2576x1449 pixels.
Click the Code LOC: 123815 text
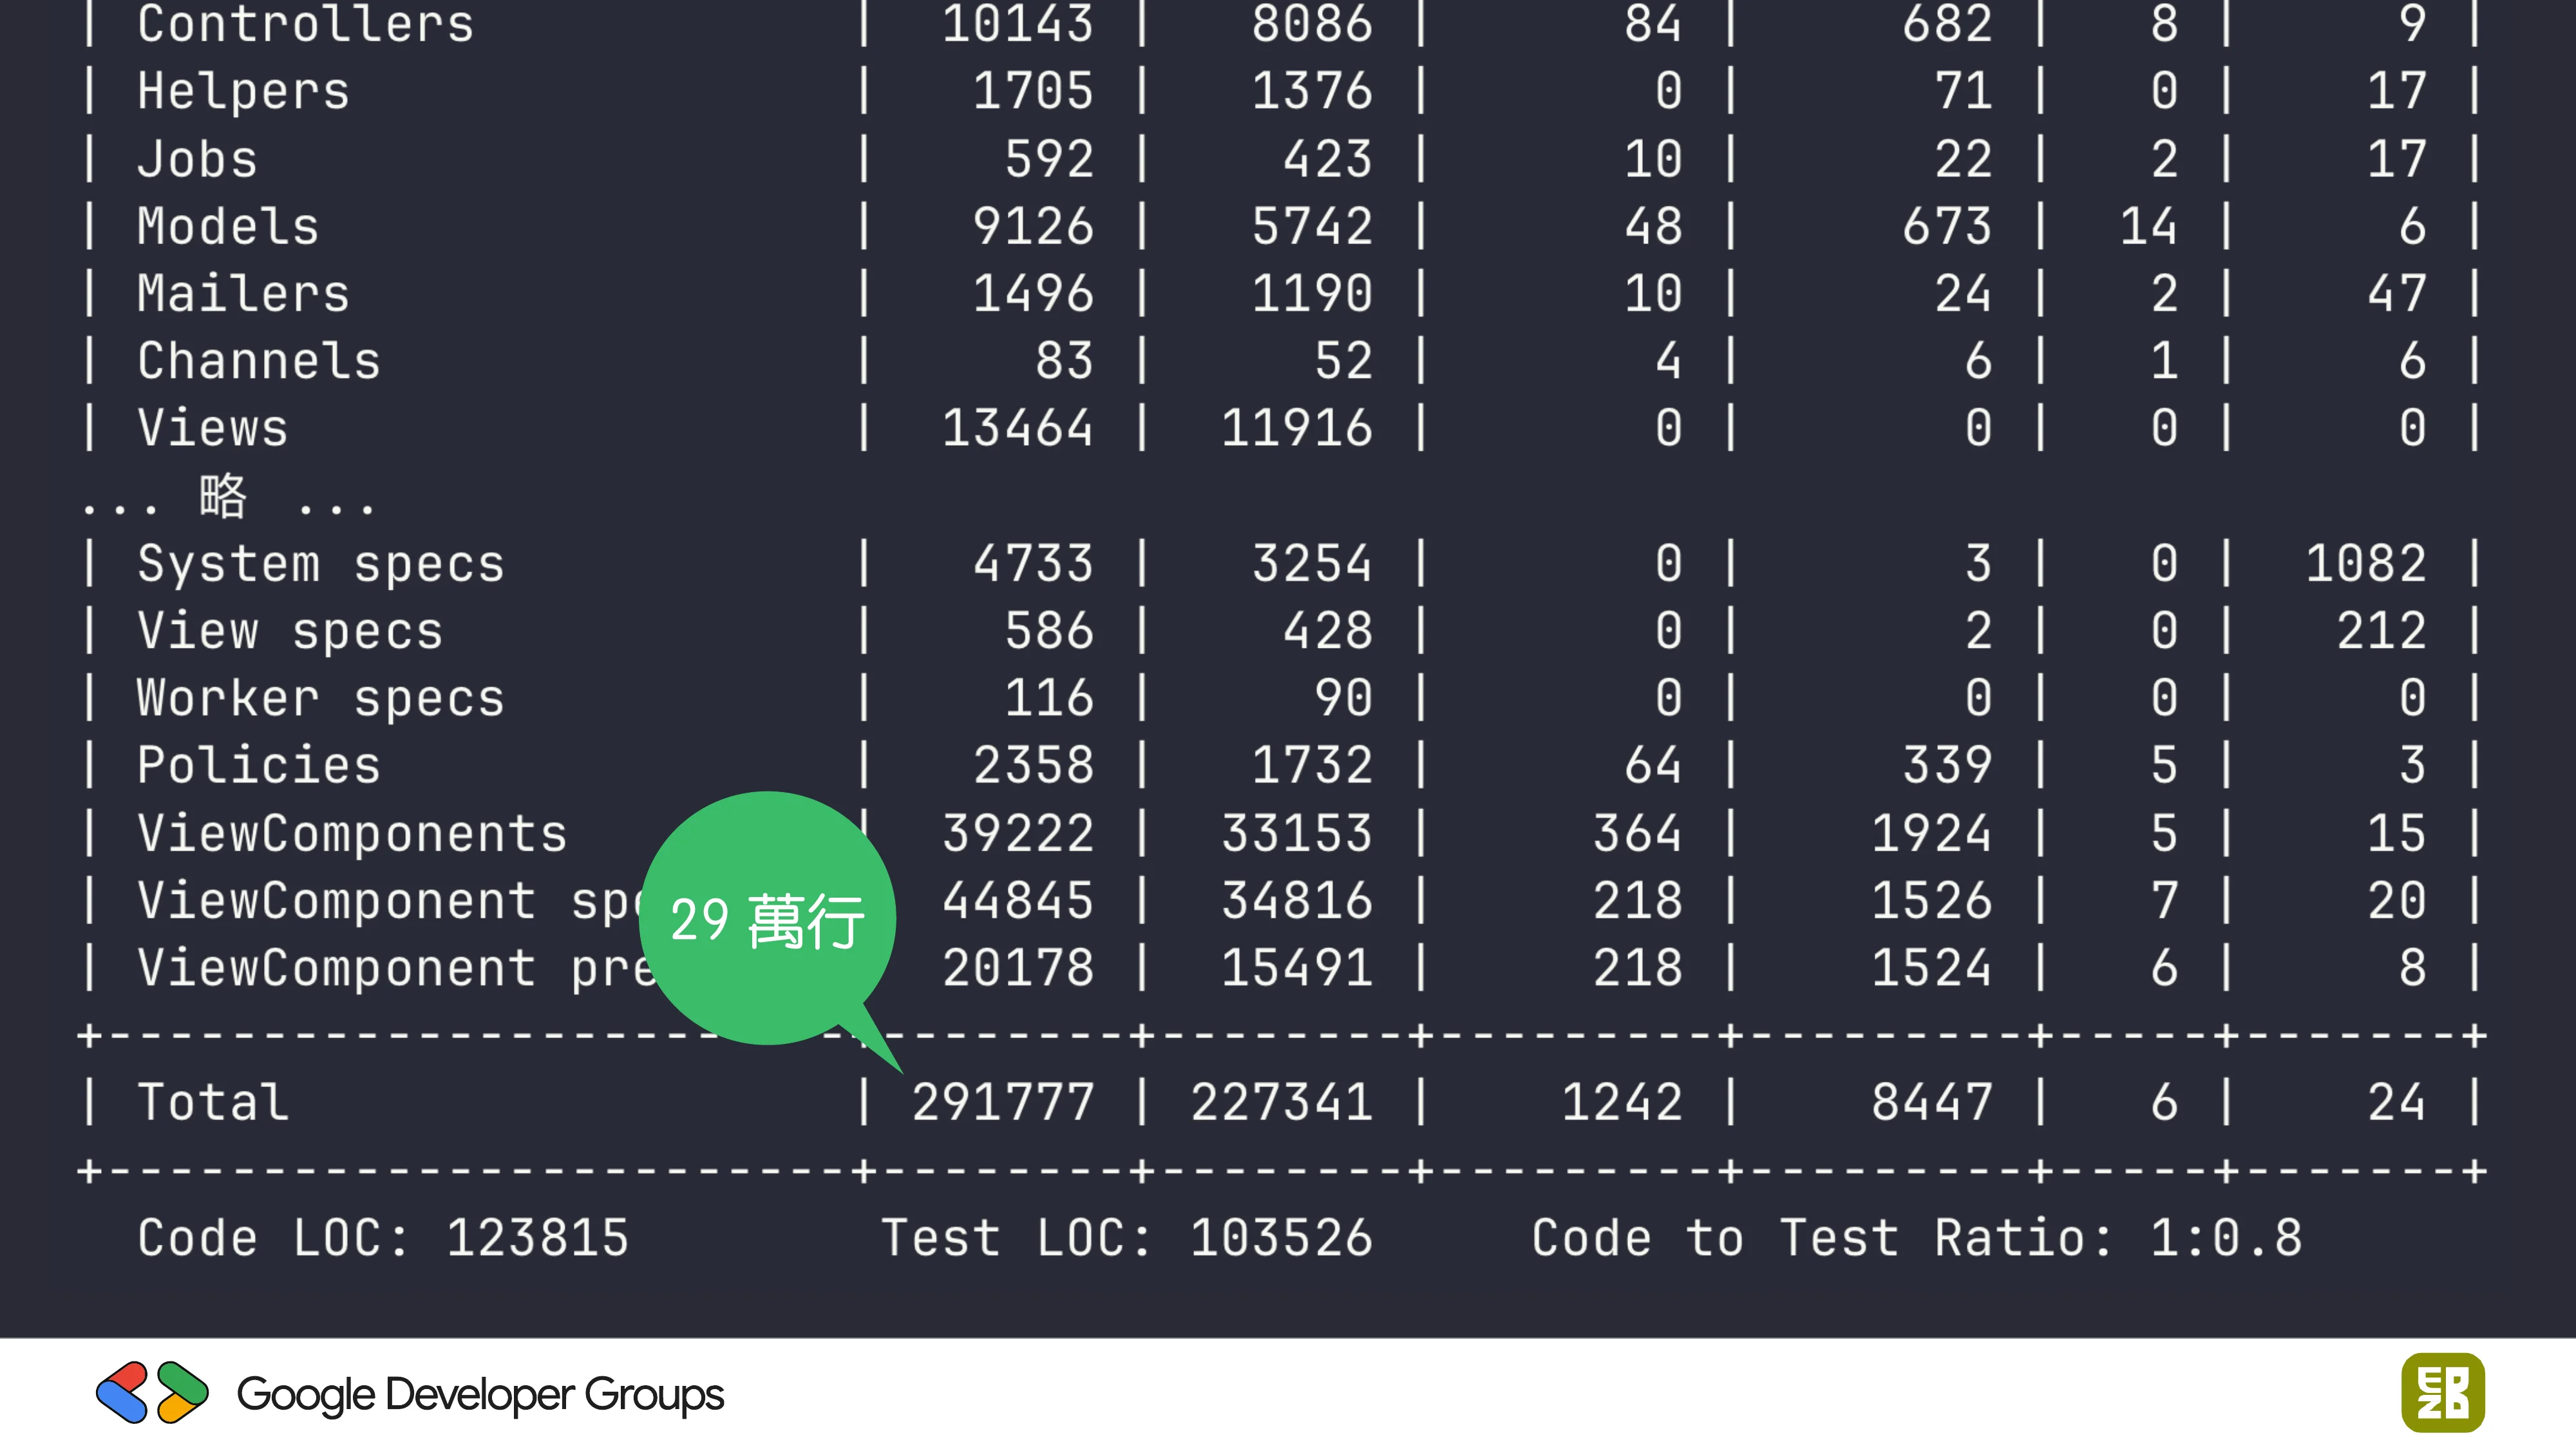coord(383,1238)
